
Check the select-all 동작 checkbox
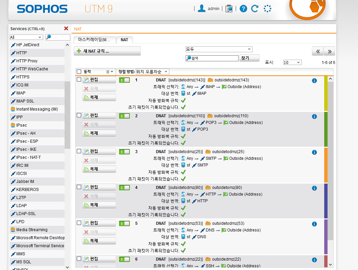(x=79, y=72)
